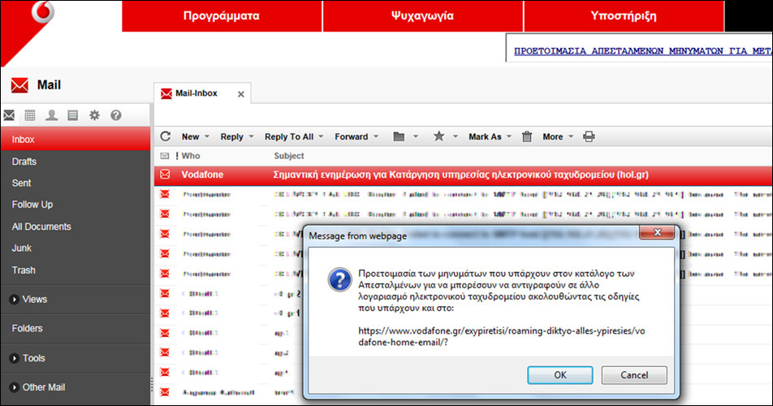773x406 pixels.
Task: Click the star flag icon
Action: 438,136
